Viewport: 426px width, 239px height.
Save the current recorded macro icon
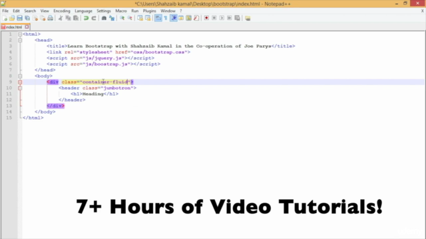(x=237, y=18)
